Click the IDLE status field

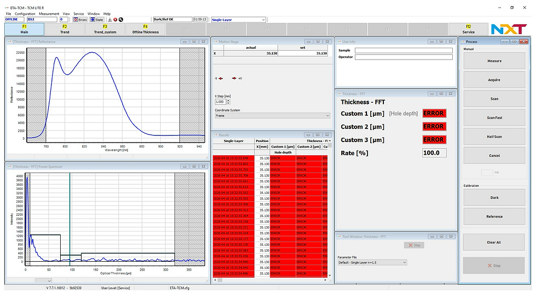[x=42, y=20]
